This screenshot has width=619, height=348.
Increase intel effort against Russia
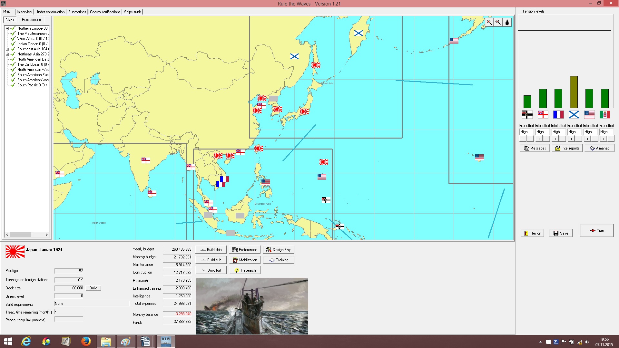pyautogui.click(x=571, y=139)
